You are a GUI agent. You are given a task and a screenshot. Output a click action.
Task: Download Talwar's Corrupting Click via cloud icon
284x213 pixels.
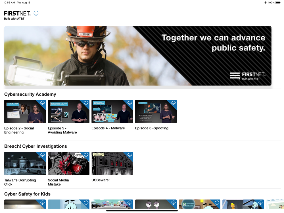coord(42,155)
